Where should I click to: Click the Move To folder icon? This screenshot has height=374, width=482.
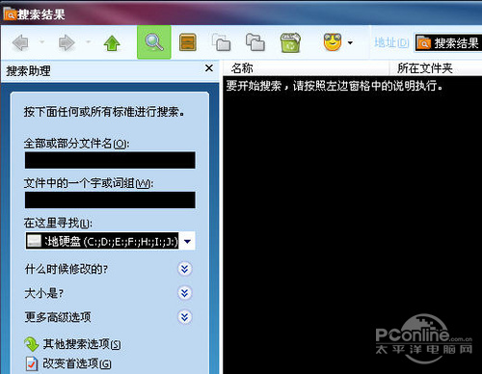coord(222,42)
